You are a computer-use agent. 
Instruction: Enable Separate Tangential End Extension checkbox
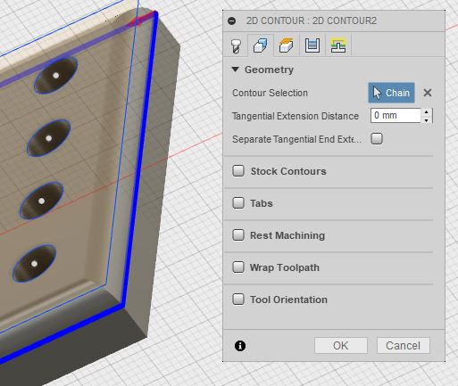377,139
